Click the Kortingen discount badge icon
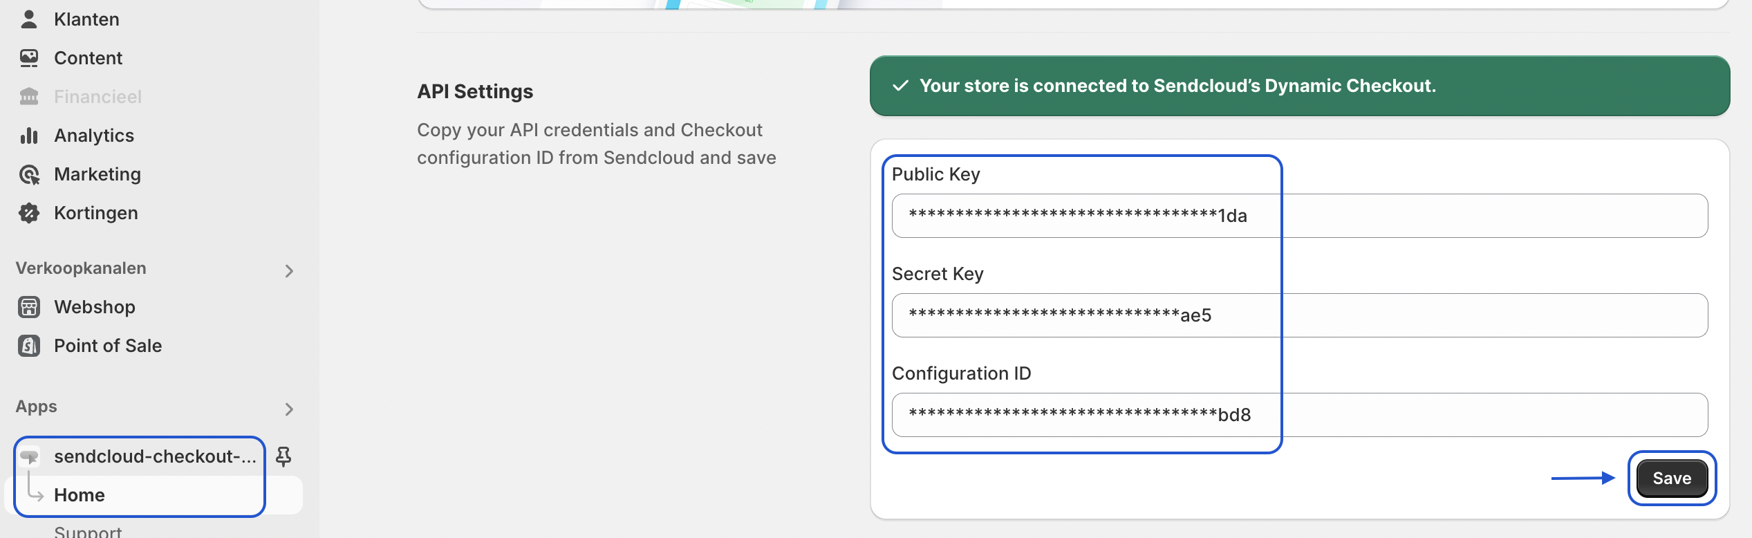1752x538 pixels. pyautogui.click(x=29, y=213)
